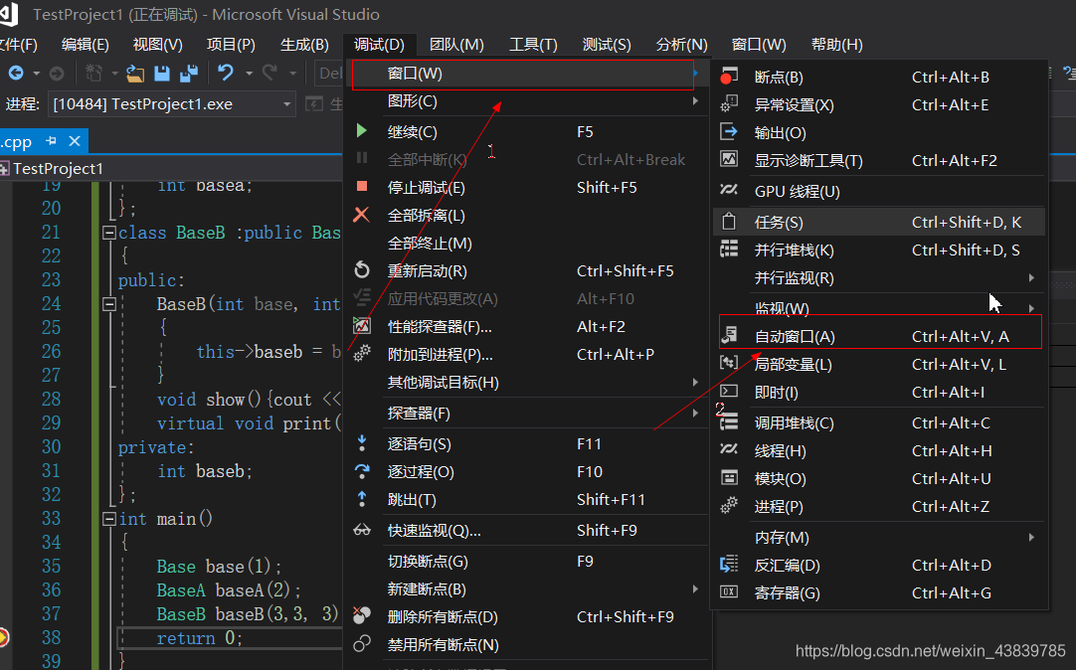Open the 窗口(W) item in the menu bar
Viewport: 1076px width, 670px height.
pyautogui.click(x=759, y=45)
